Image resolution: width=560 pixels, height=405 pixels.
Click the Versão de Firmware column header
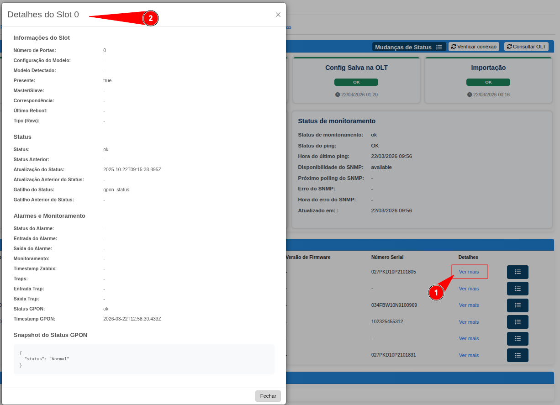click(x=308, y=257)
